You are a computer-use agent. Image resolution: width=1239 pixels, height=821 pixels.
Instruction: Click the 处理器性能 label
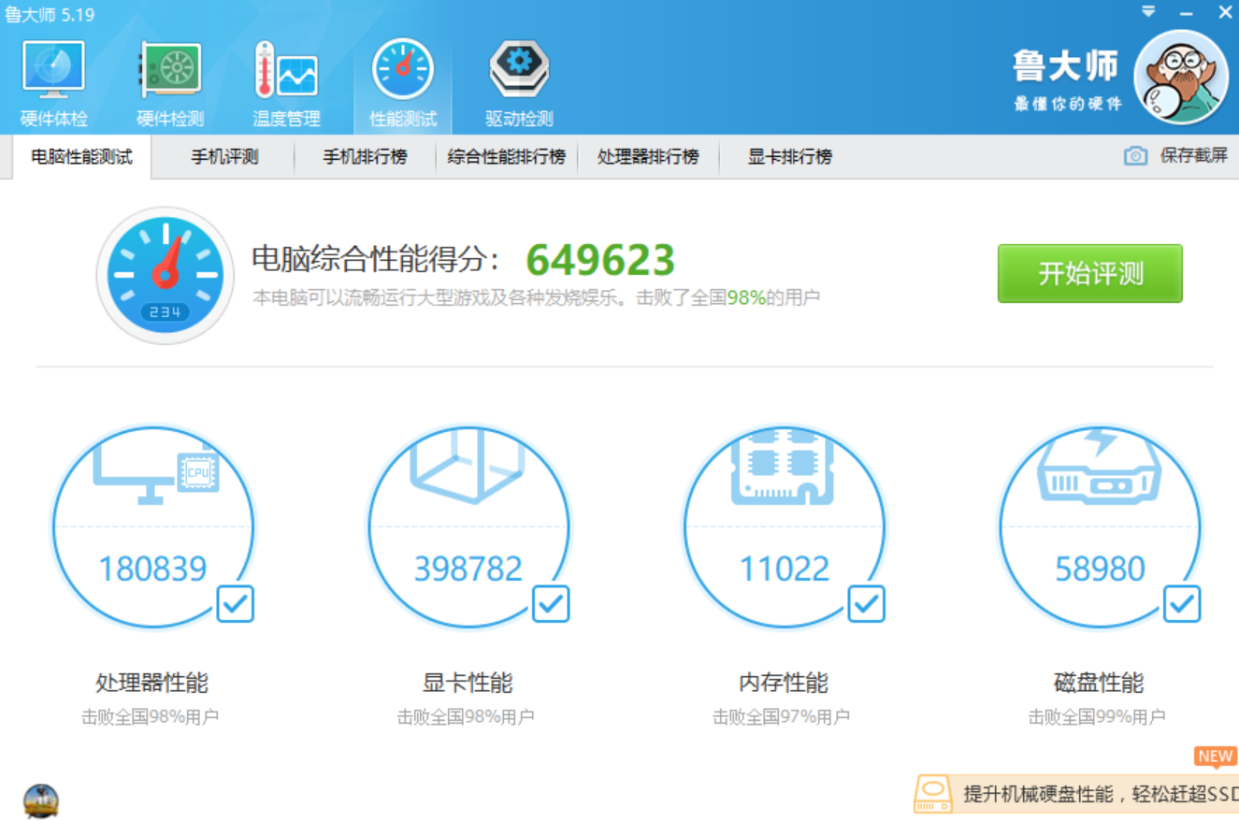point(151,683)
